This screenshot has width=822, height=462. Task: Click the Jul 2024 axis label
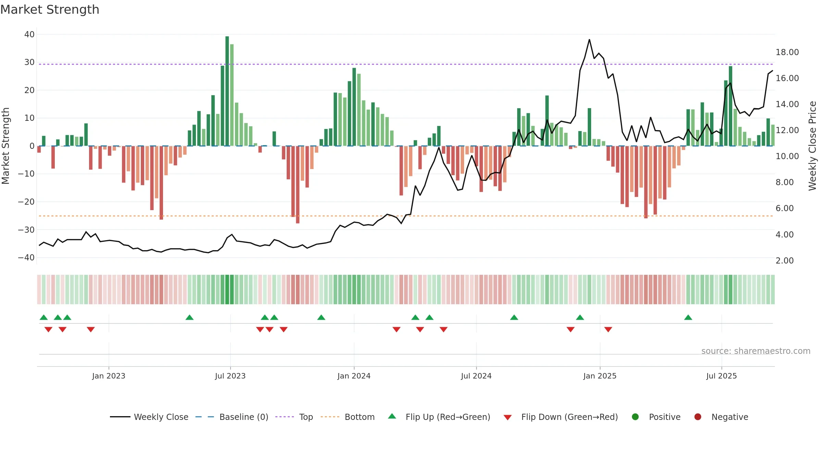[x=476, y=376]
